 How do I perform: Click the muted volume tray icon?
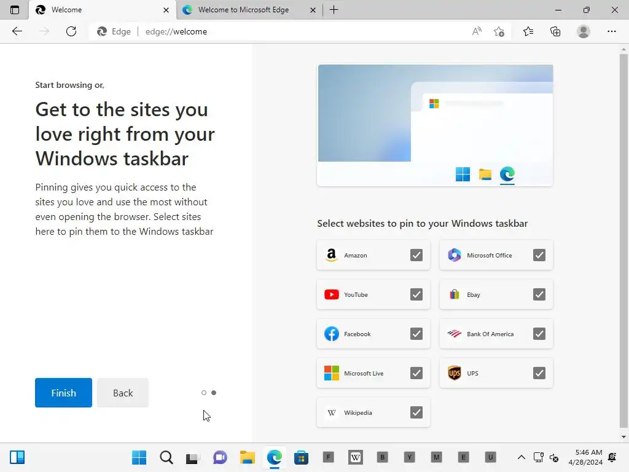[x=554, y=457]
